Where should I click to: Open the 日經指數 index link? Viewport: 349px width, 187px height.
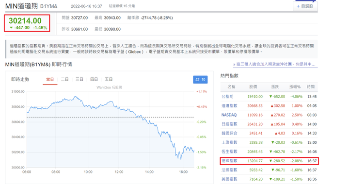click(x=229, y=124)
